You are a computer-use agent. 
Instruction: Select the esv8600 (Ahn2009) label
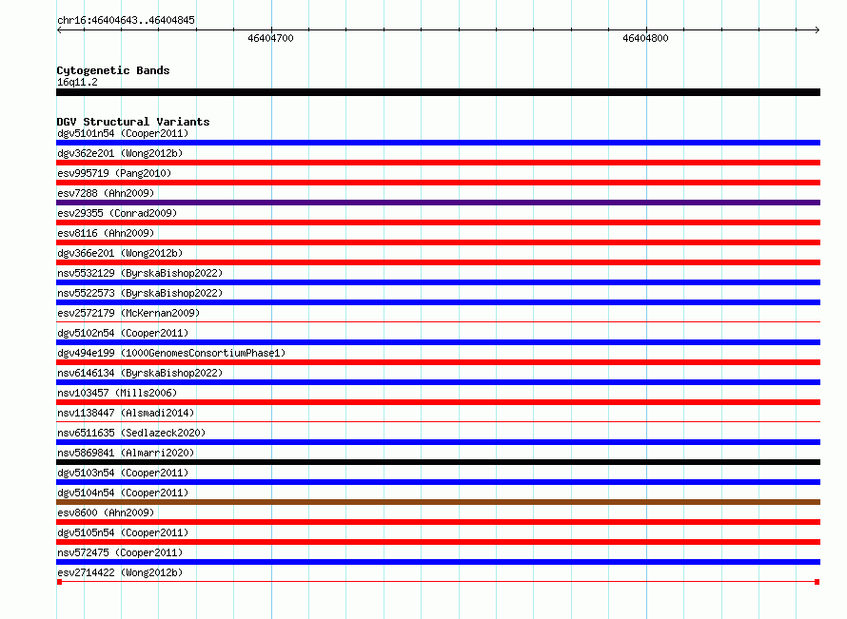click(106, 513)
